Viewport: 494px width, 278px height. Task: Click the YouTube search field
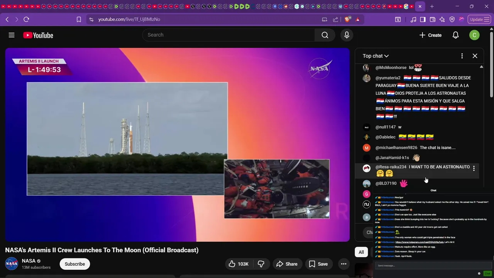coord(228,35)
